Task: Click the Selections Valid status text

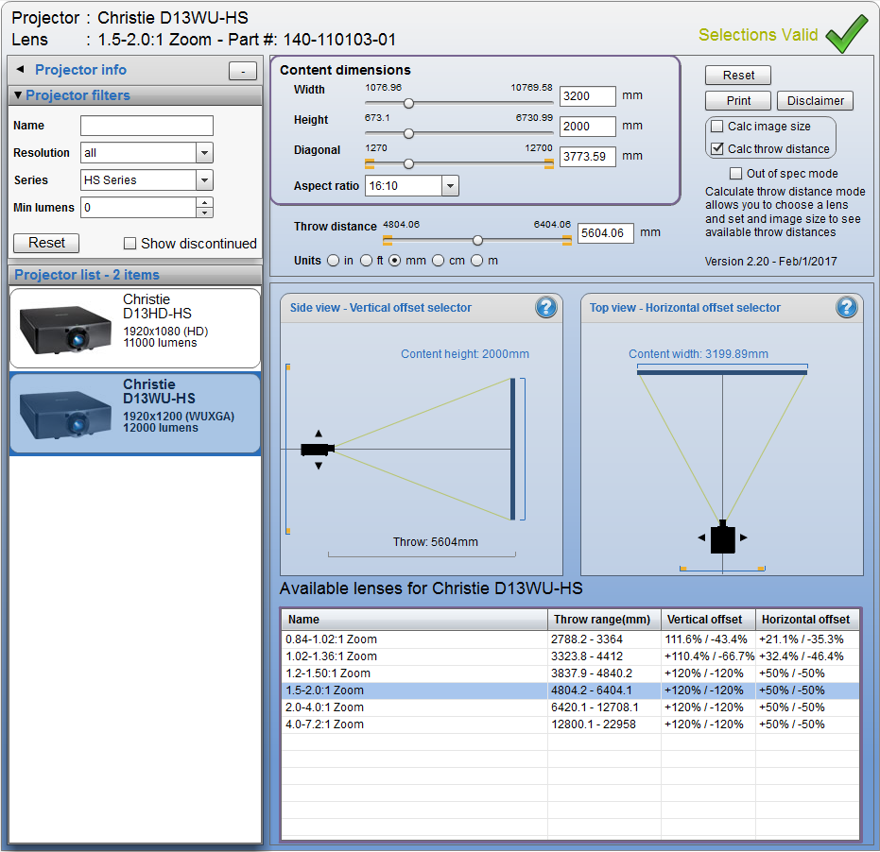Action: [x=758, y=35]
